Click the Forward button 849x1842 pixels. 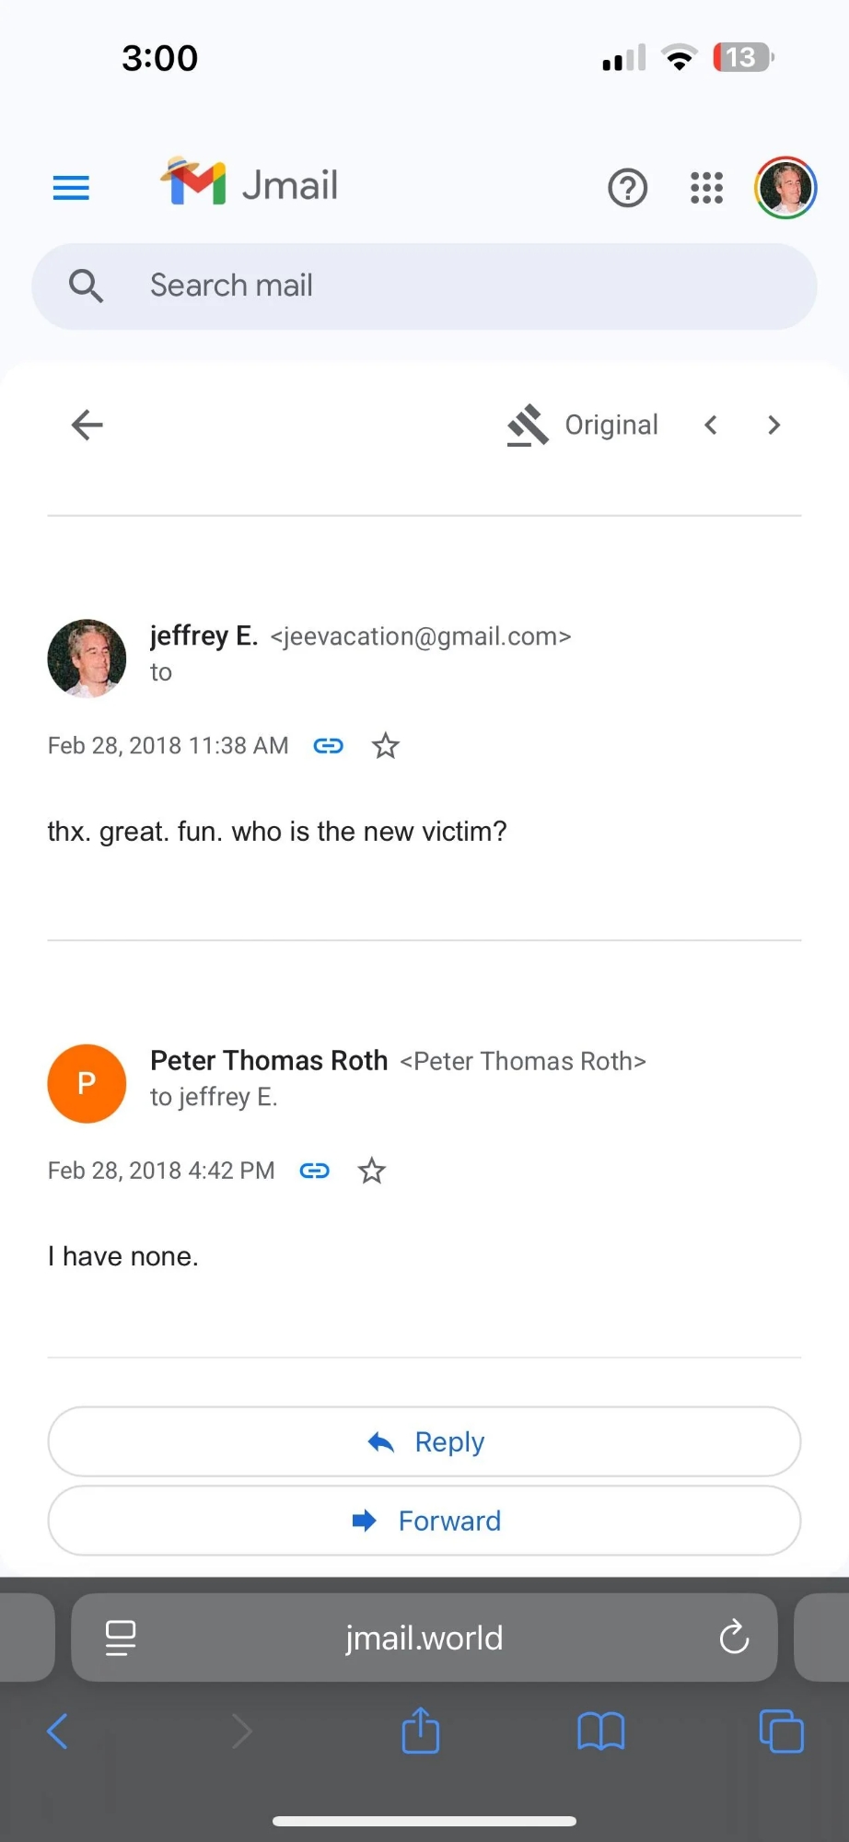[424, 1521]
